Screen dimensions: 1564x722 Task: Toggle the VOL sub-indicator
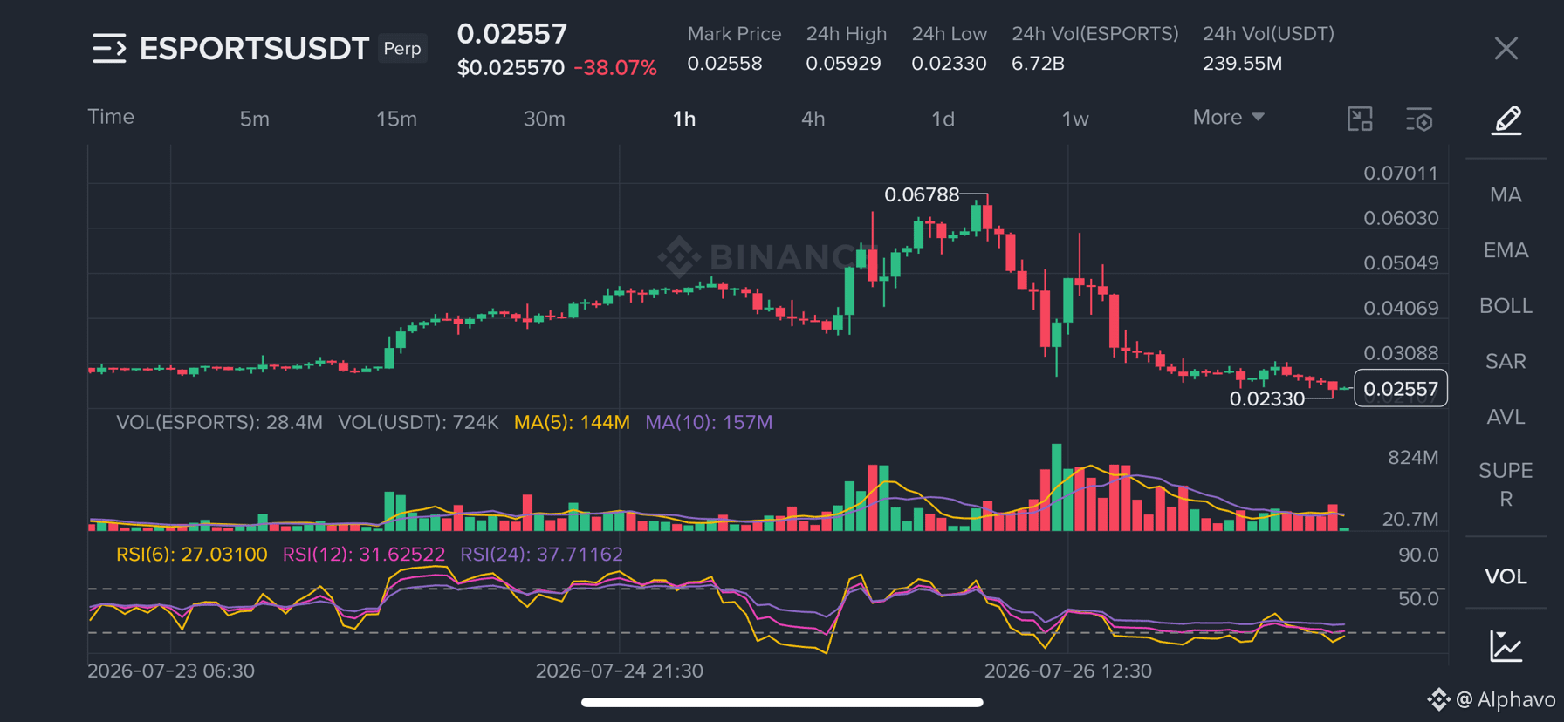1506,576
